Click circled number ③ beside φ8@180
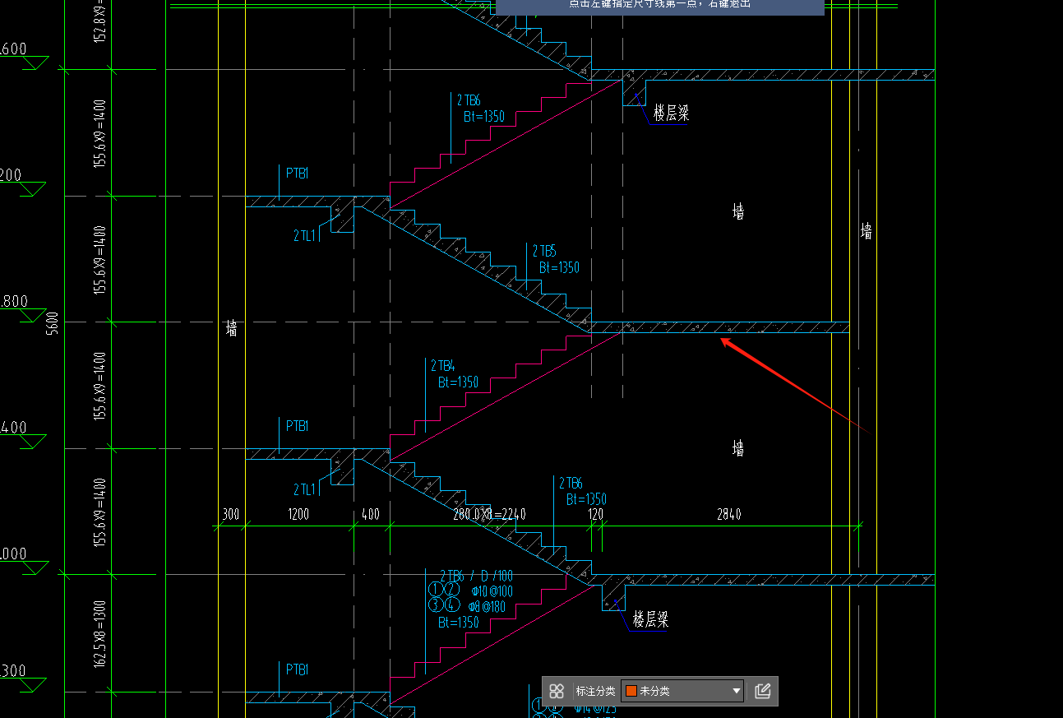The height and width of the screenshot is (718, 1063). 436,606
